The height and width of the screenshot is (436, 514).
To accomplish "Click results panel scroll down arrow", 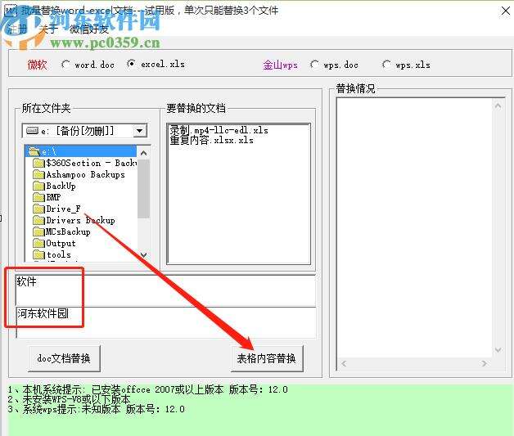I will coord(498,350).
